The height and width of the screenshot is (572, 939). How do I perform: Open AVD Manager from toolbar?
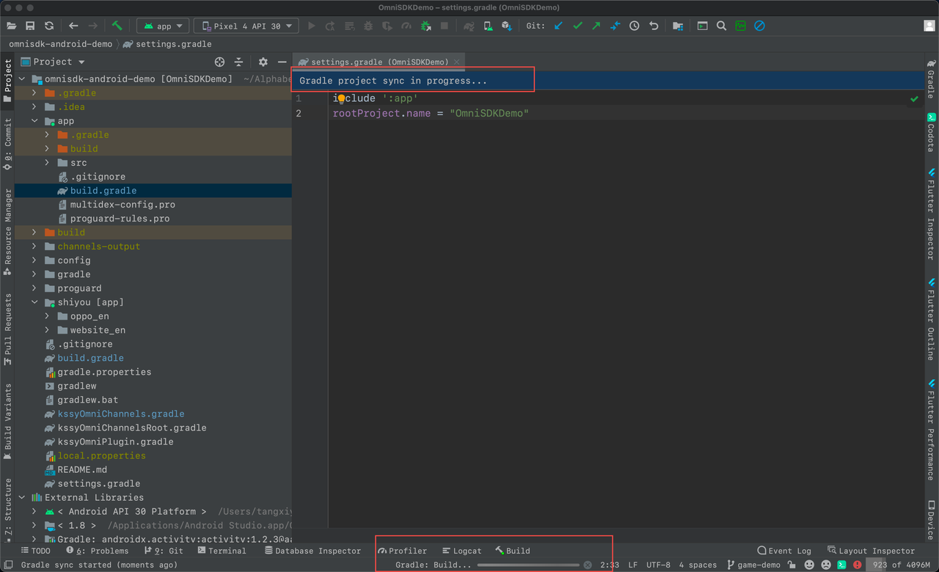coord(488,26)
